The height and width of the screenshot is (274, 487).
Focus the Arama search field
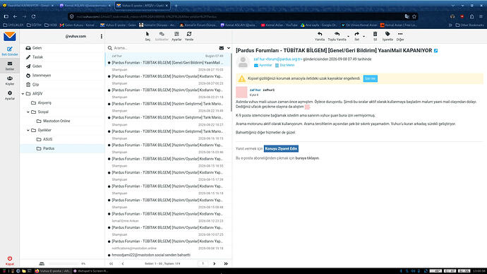[164, 48]
